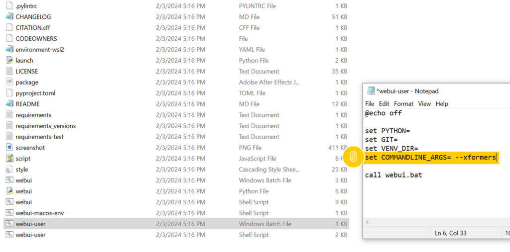
Task: Select the requirements_versions text document
Action: click(45, 126)
